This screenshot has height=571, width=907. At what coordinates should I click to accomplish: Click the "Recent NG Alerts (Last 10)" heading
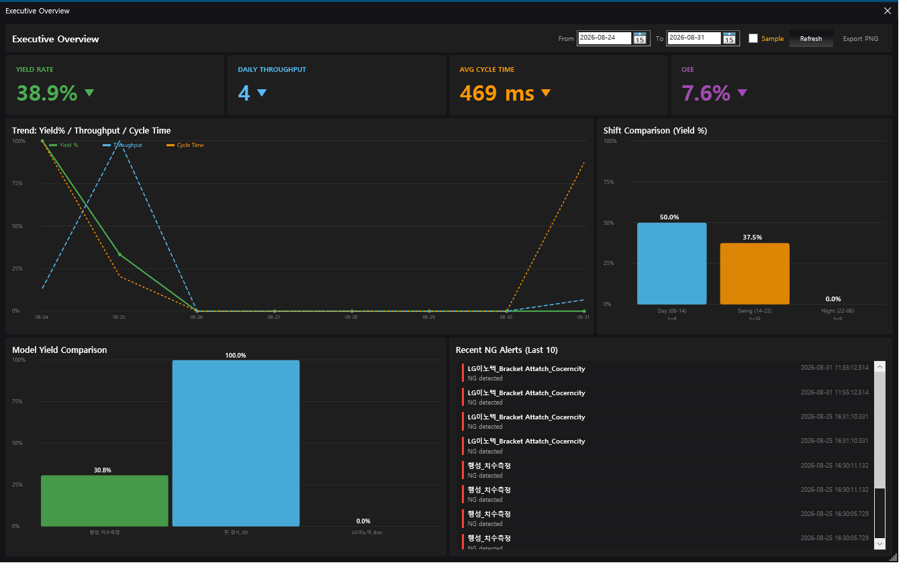tap(507, 350)
